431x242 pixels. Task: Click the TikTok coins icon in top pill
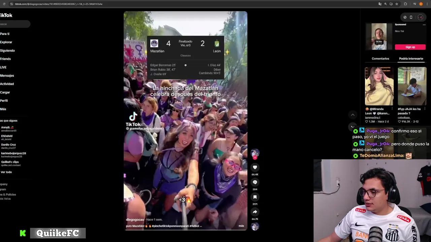coord(405,17)
